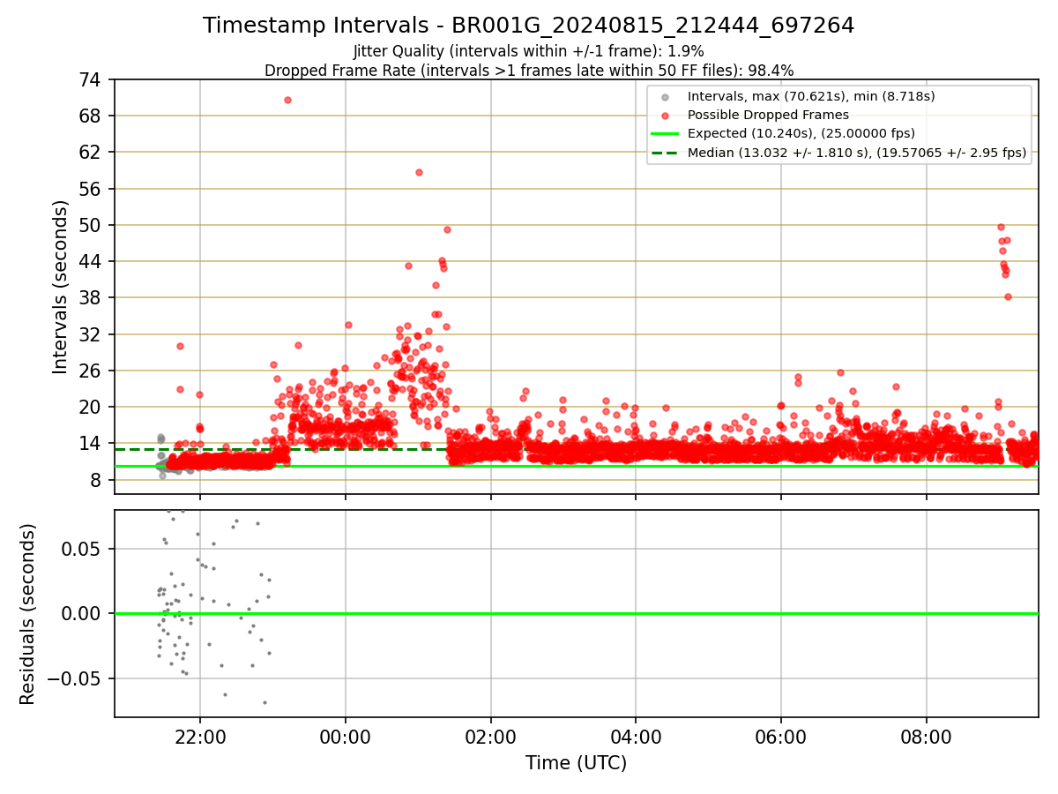The width and height of the screenshot is (1058, 794).
Task: Click the plot title 'Timestamp Intervals - BR001G_20240815_212444_697264'
Action: (x=528, y=26)
